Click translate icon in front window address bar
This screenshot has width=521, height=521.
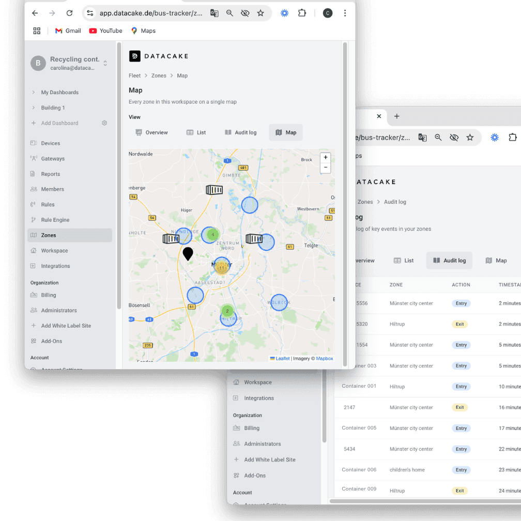(214, 13)
